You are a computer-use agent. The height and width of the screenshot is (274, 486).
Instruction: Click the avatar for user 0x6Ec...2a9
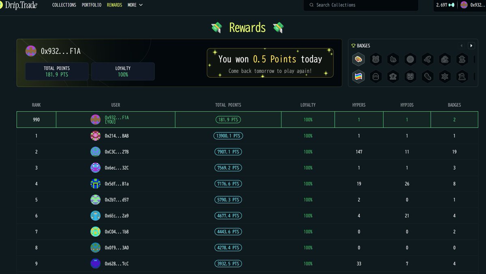96,215
